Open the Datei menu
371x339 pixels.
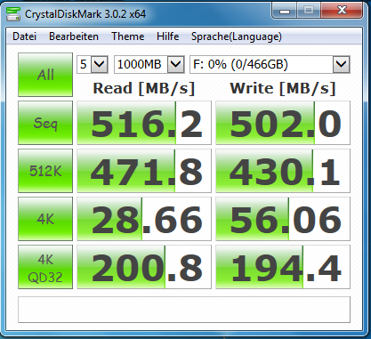pos(24,36)
